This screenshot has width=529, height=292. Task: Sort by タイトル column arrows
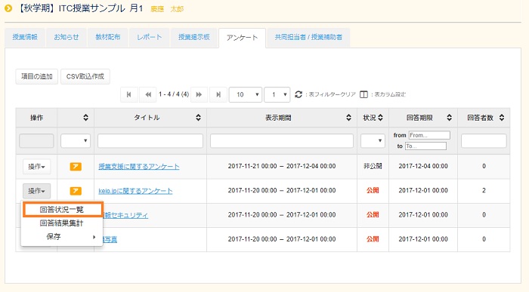(x=198, y=118)
